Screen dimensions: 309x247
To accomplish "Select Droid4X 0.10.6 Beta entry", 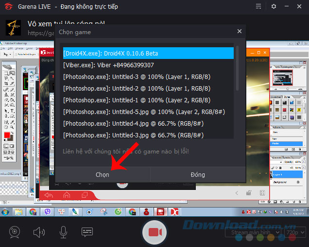I will coord(148,54).
